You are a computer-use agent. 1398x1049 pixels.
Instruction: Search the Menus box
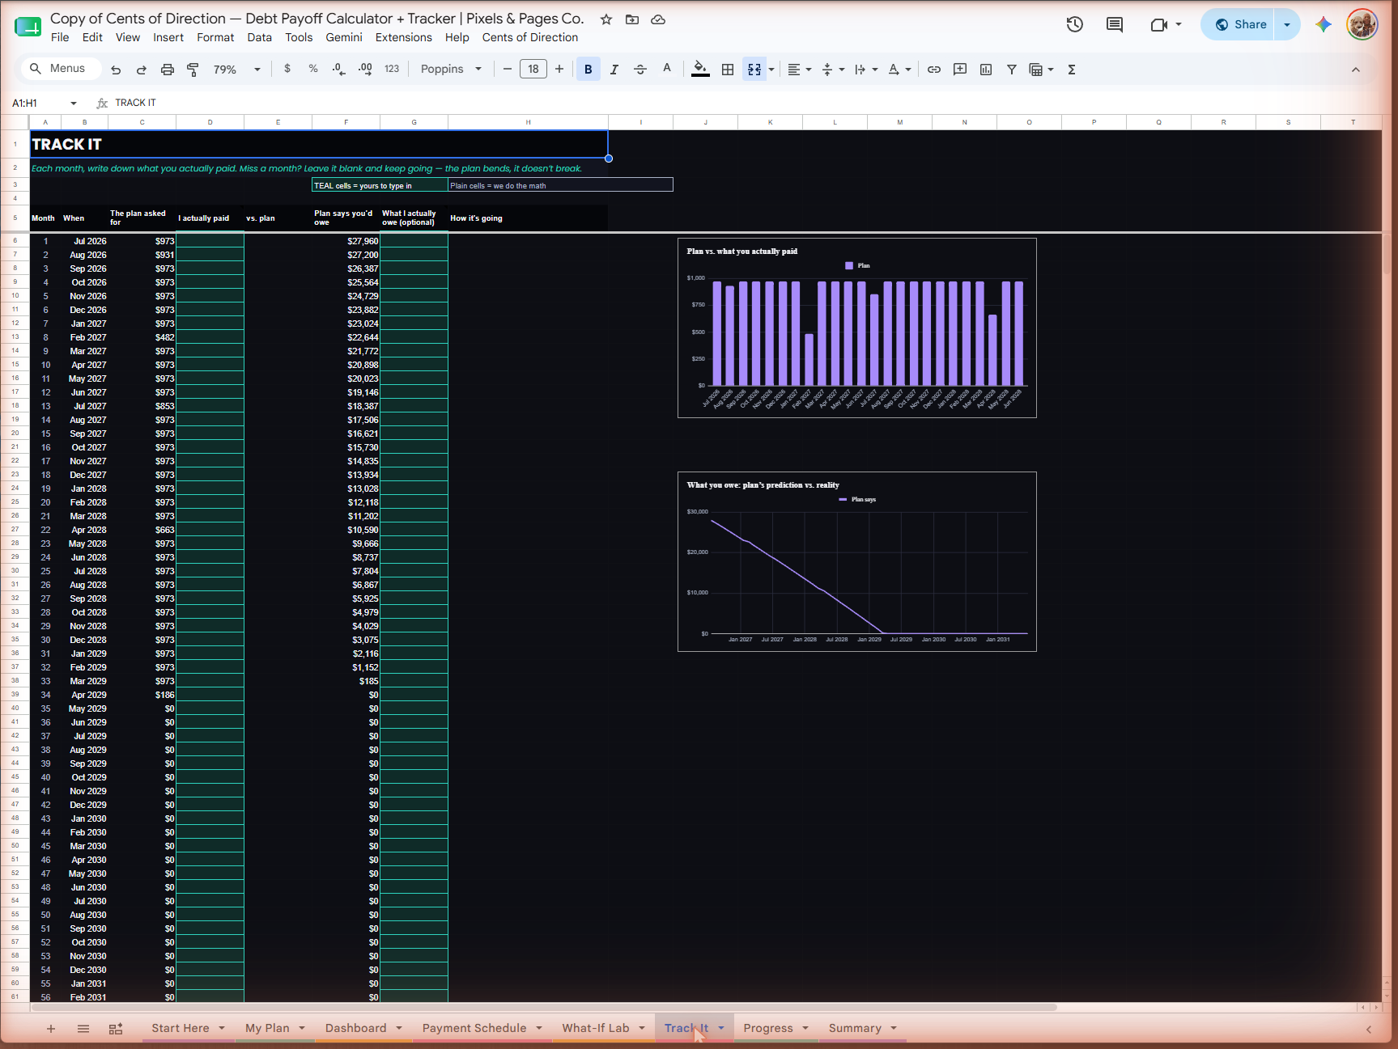pyautogui.click(x=62, y=69)
